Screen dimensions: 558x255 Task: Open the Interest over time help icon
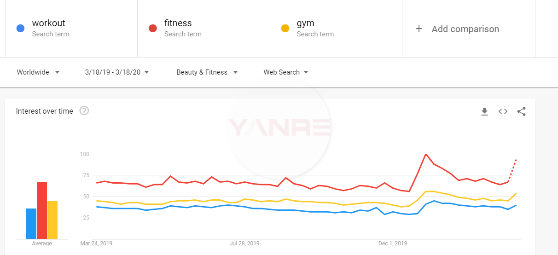click(x=84, y=110)
